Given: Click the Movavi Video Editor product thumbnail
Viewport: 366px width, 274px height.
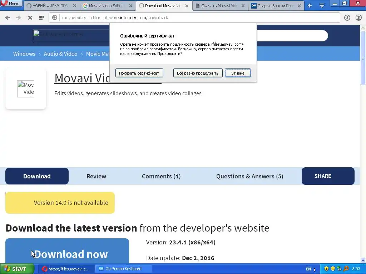Looking at the screenshot, I should (x=26, y=89).
